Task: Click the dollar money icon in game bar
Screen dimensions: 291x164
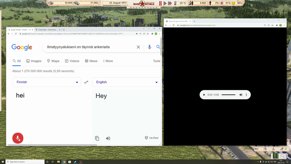Action: pos(76,3)
